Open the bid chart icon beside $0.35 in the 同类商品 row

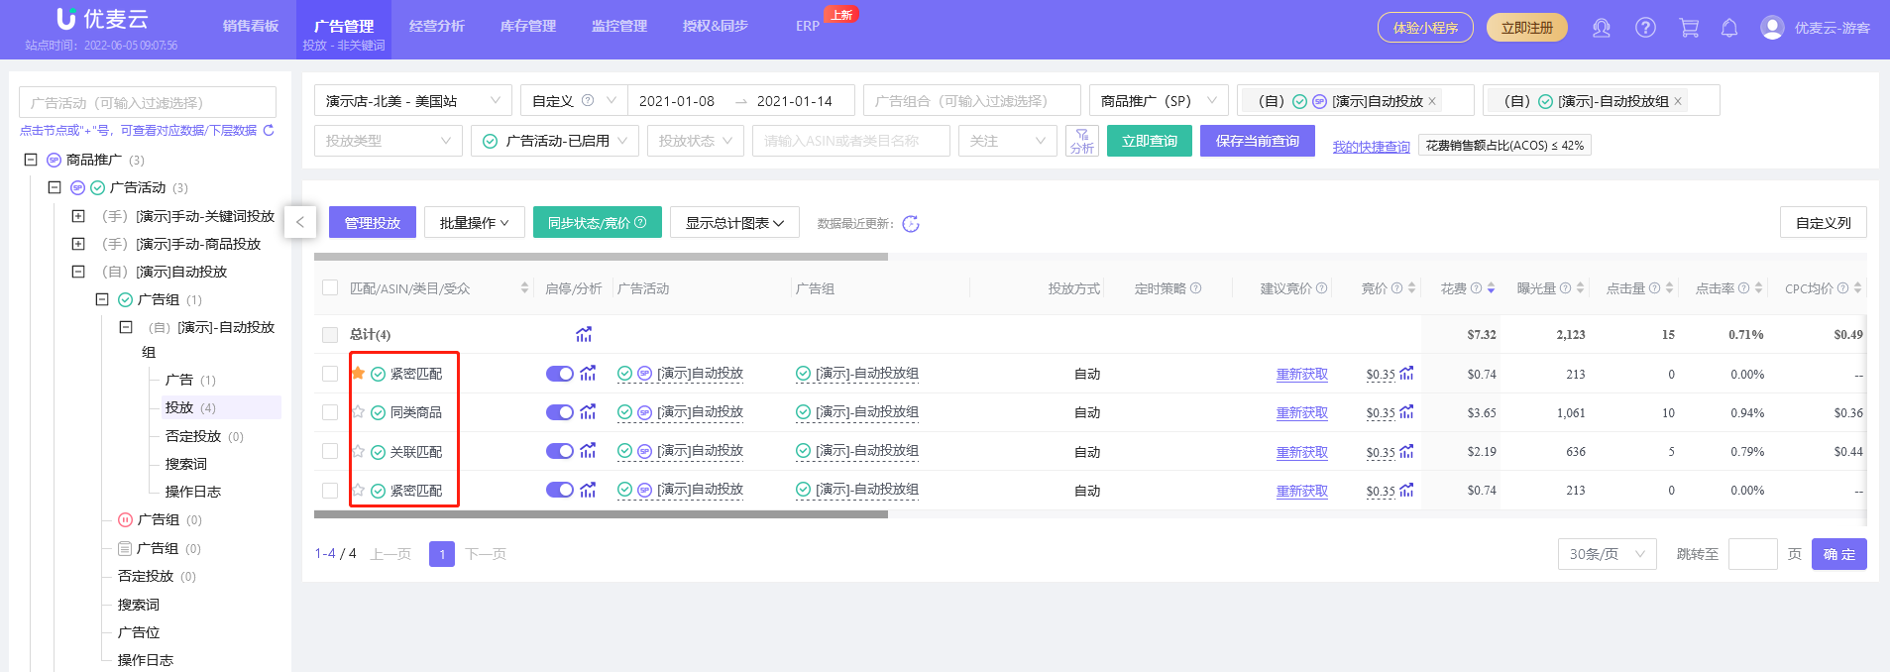click(x=1406, y=412)
